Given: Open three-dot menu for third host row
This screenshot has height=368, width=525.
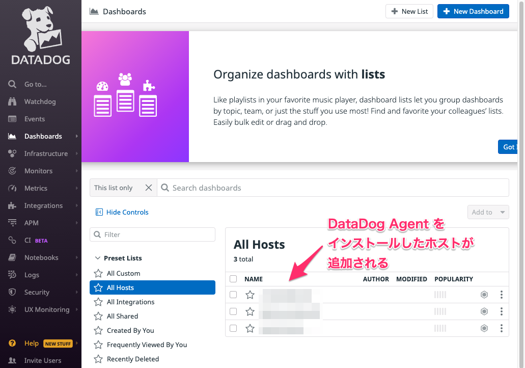Looking at the screenshot, I should coord(501,328).
